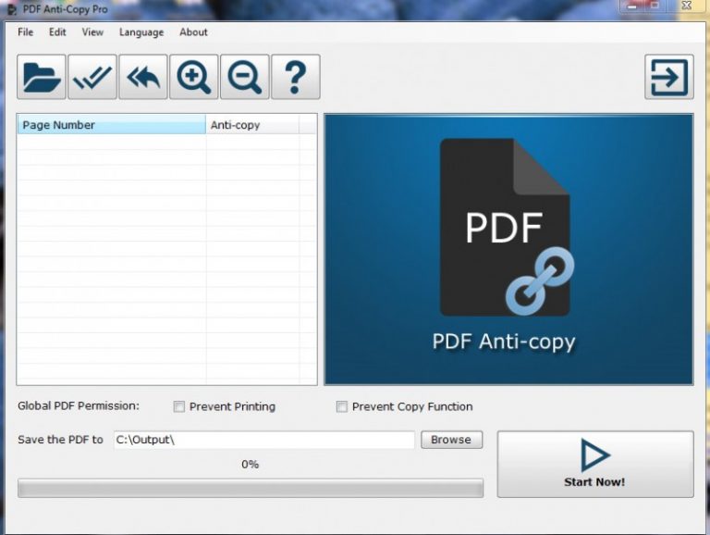Open help via question mark icon
The image size is (710, 535).
pyautogui.click(x=296, y=77)
